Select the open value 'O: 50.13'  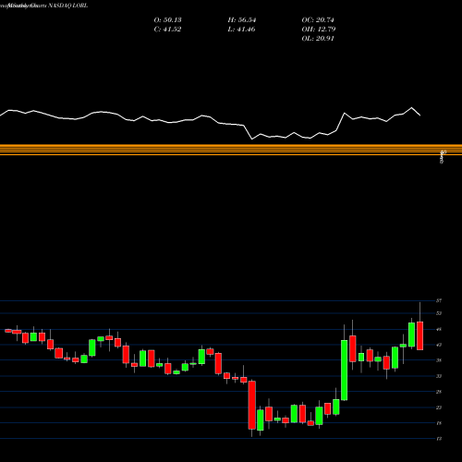(x=167, y=19)
